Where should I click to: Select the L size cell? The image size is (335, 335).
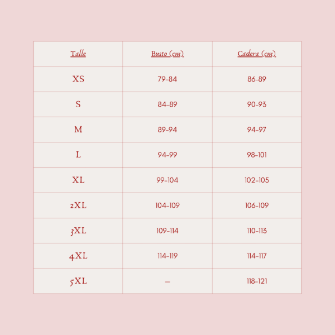78,155
